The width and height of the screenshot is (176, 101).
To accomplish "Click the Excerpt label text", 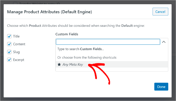I will point(19,60).
